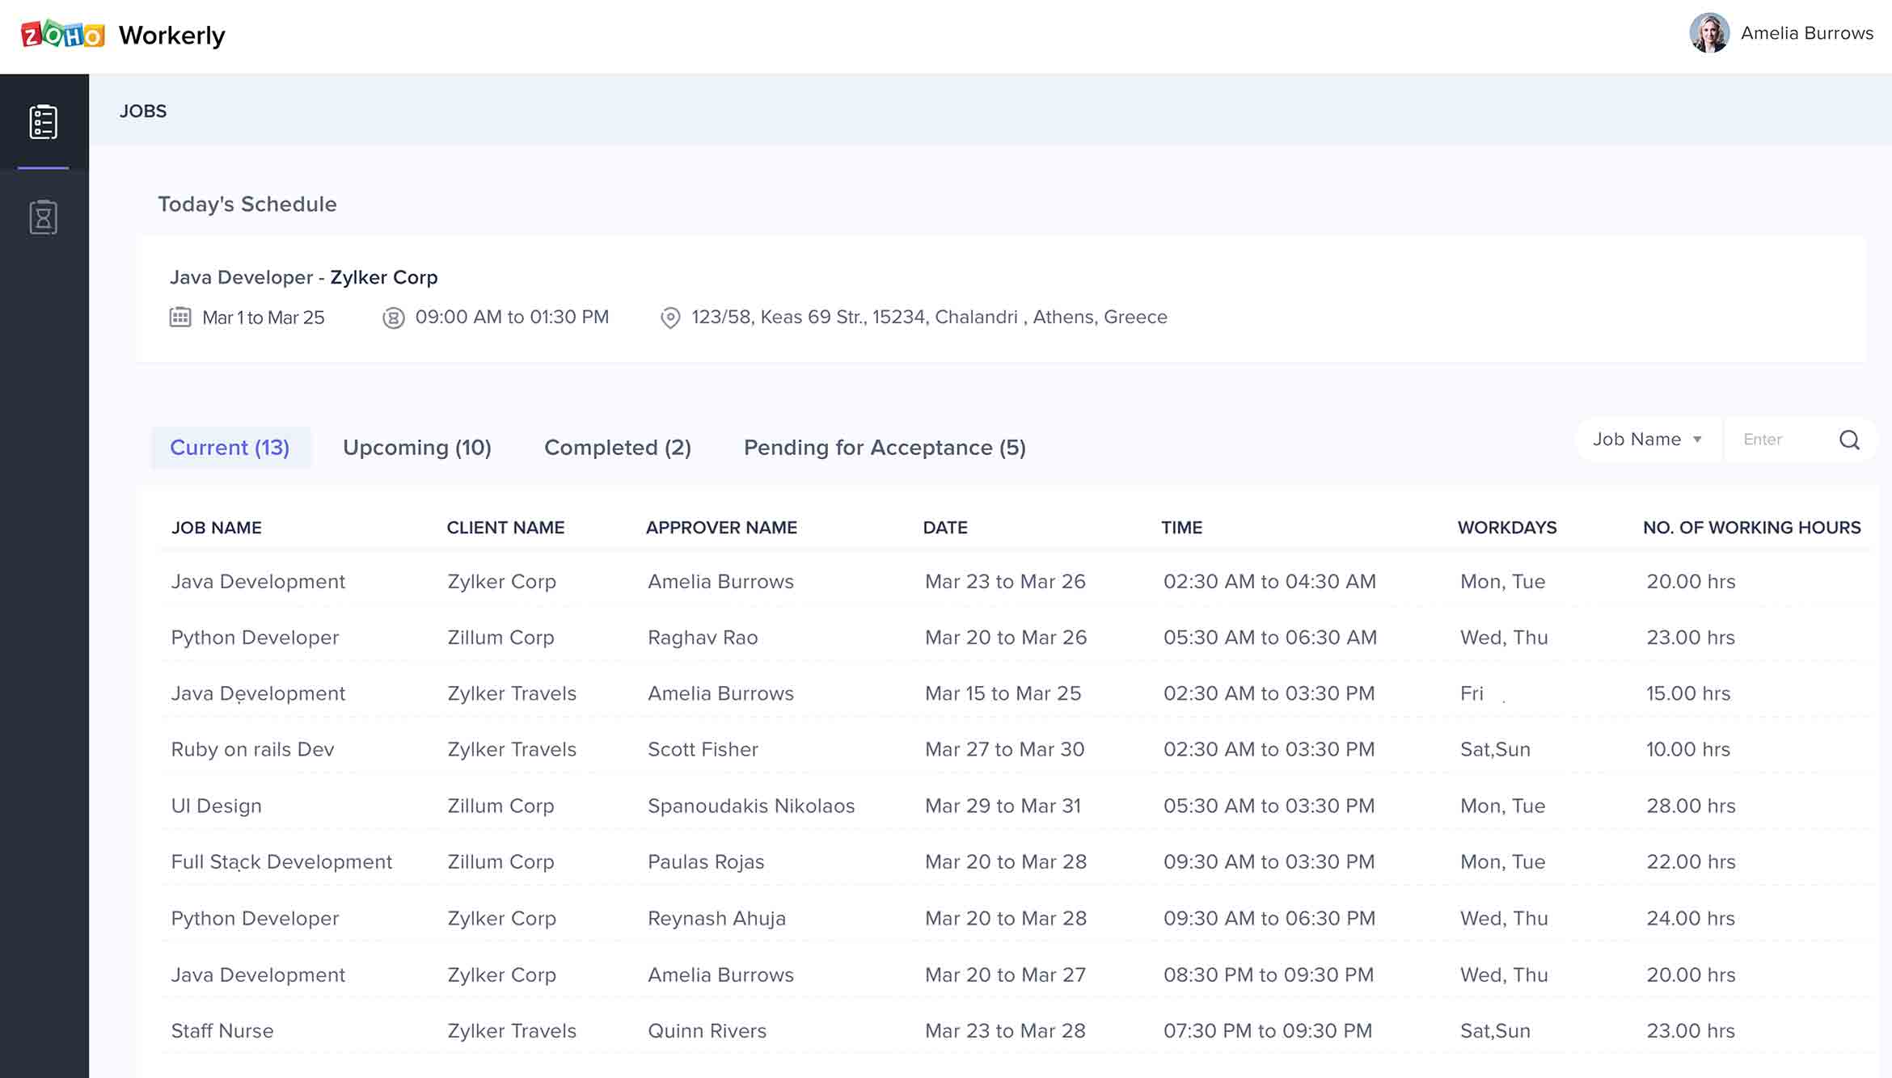Open Java Developer - Zylker Corp schedule

(303, 277)
